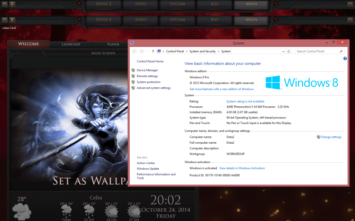Click the Today forecast weather icon
Viewport: 355px width, 221px height.
coord(66,211)
